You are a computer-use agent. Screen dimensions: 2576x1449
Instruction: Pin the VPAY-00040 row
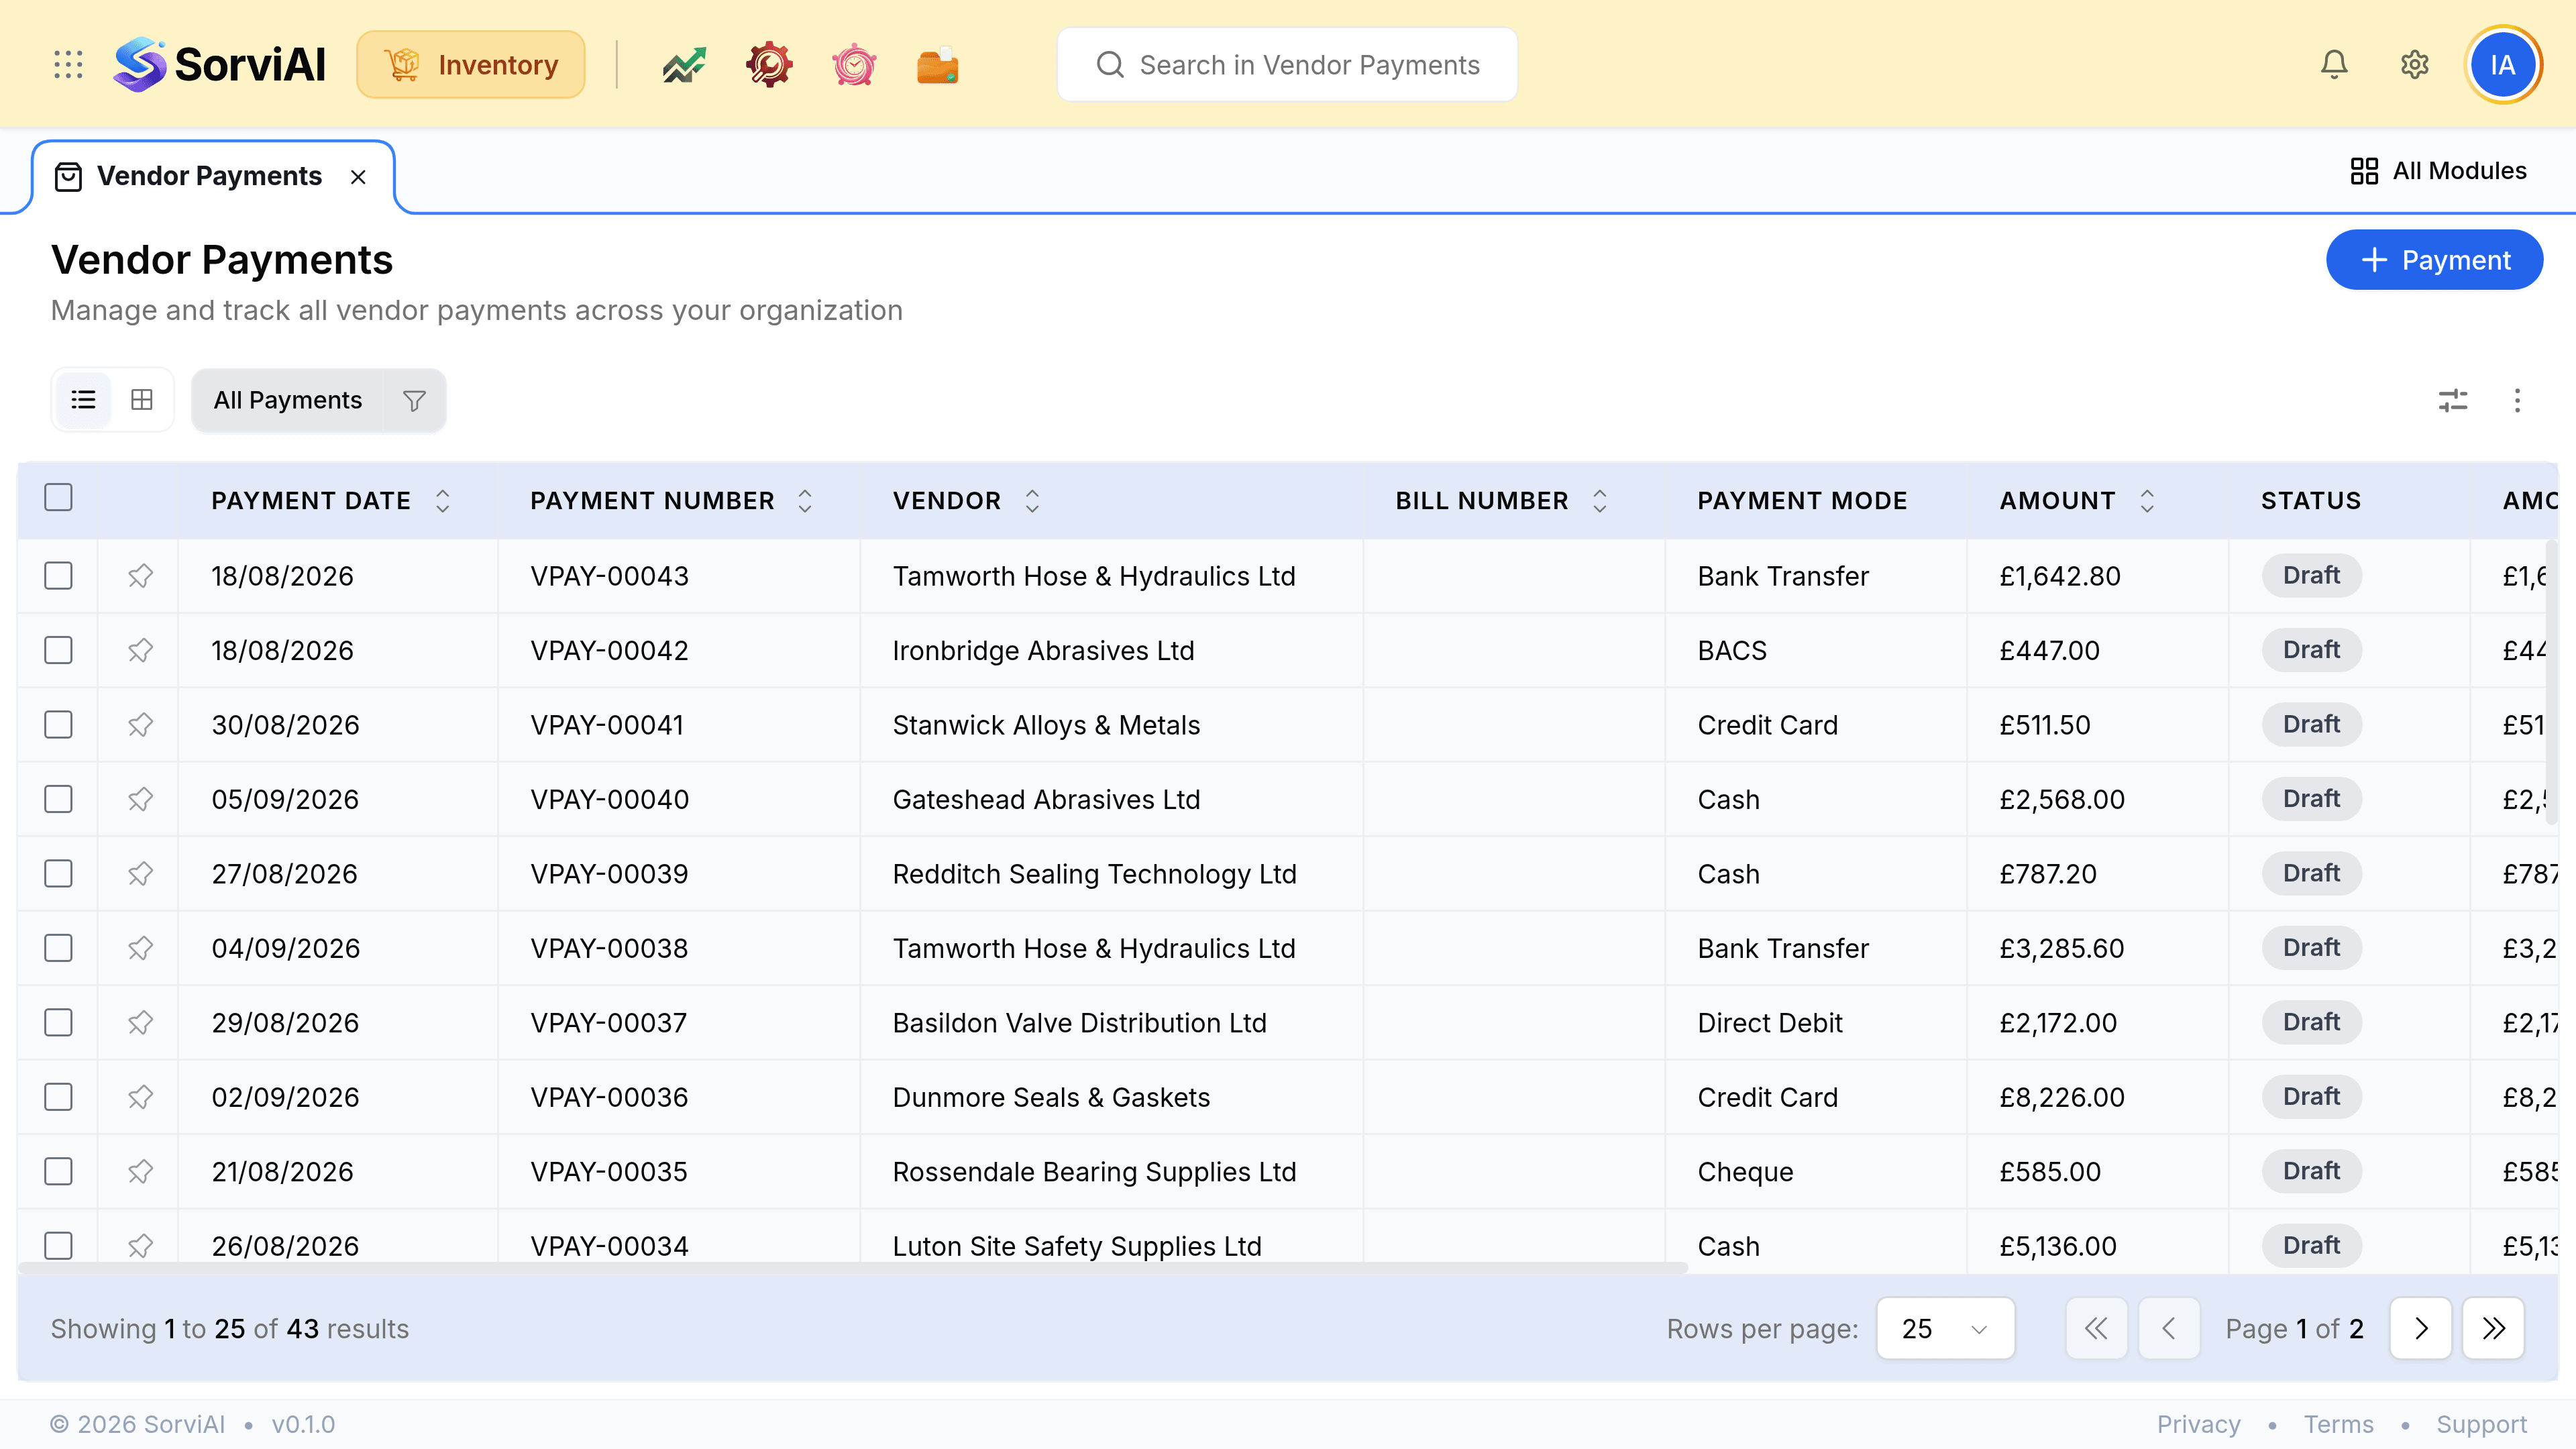pos(140,799)
